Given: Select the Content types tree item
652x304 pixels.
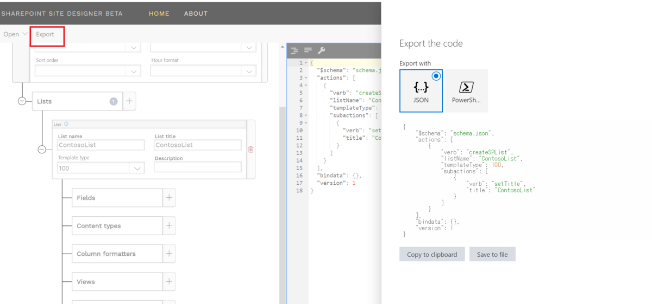Looking at the screenshot, I should click(x=117, y=226).
